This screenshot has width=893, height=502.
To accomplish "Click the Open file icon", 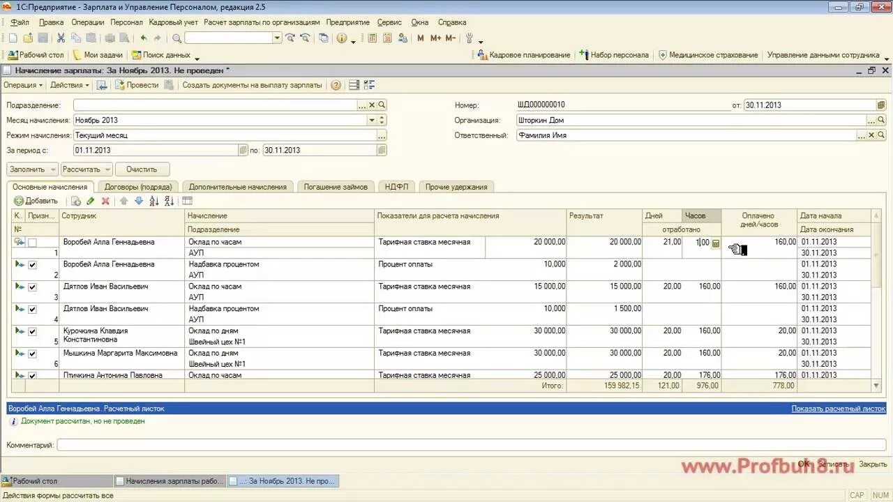I will point(28,38).
